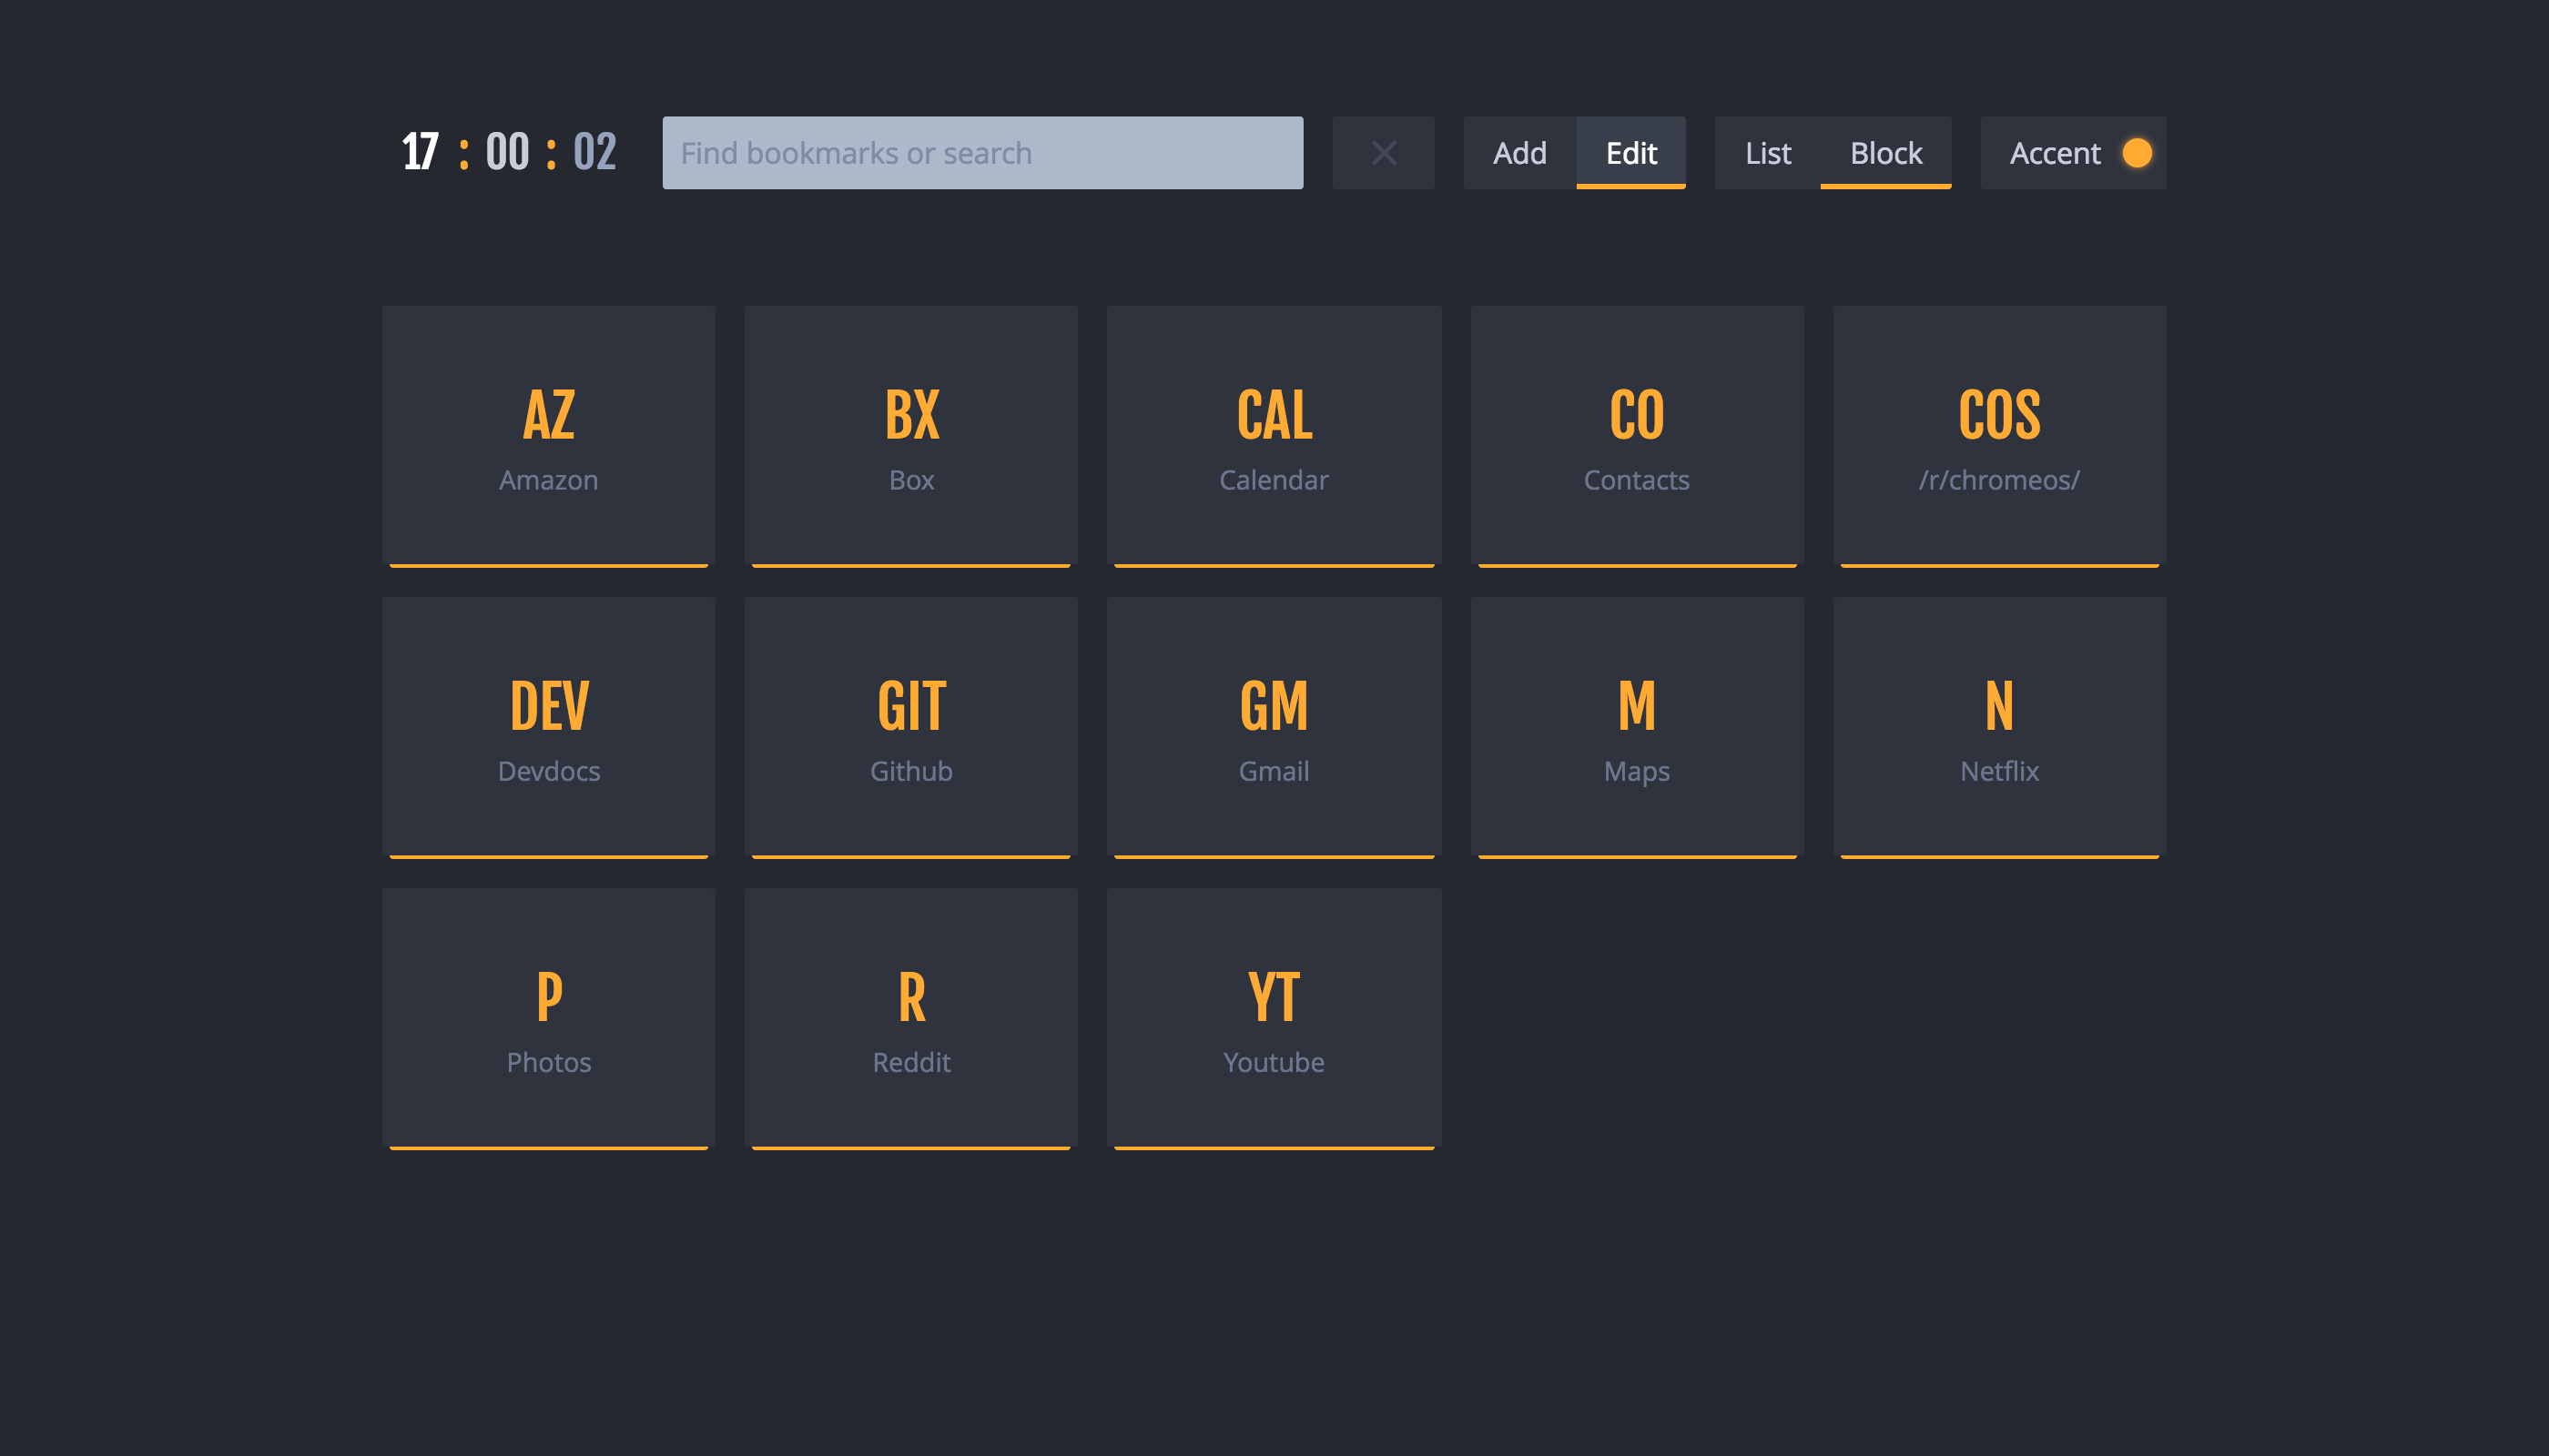Open the COS /r/chromeos/ bookmark tile
Screen dimensions: 2549x1456
[x=1999, y=436]
